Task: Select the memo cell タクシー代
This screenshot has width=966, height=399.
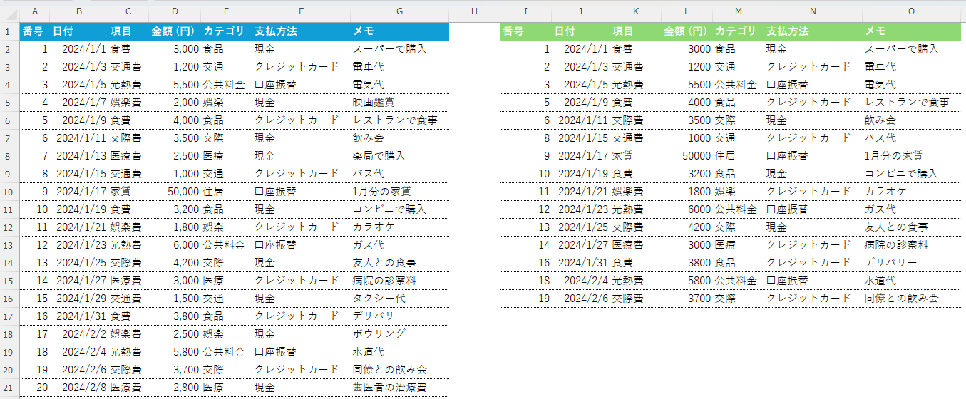Action: click(x=379, y=299)
